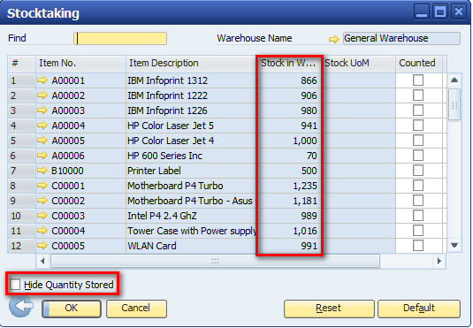
Task: Select Item Description column header
Action: 191,63
